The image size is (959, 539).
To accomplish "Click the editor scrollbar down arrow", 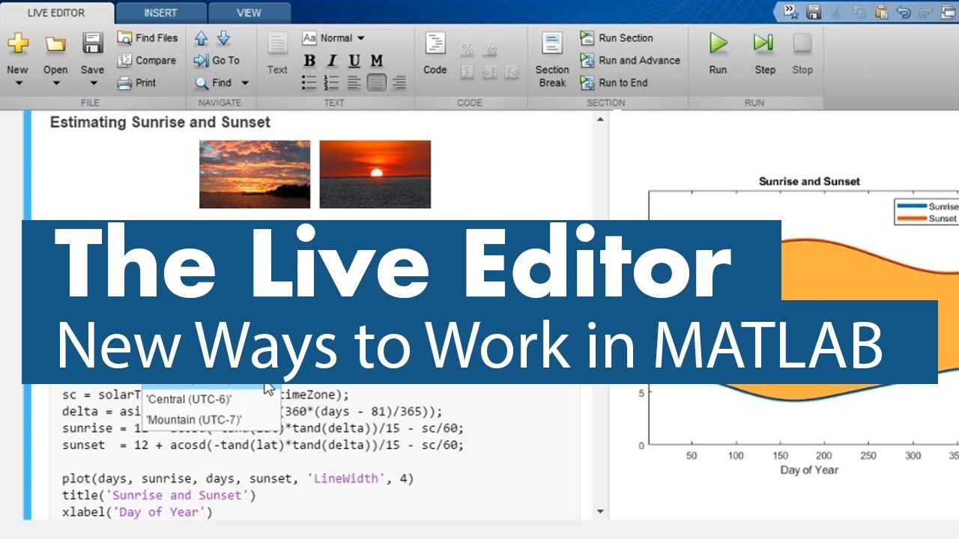I will (599, 512).
